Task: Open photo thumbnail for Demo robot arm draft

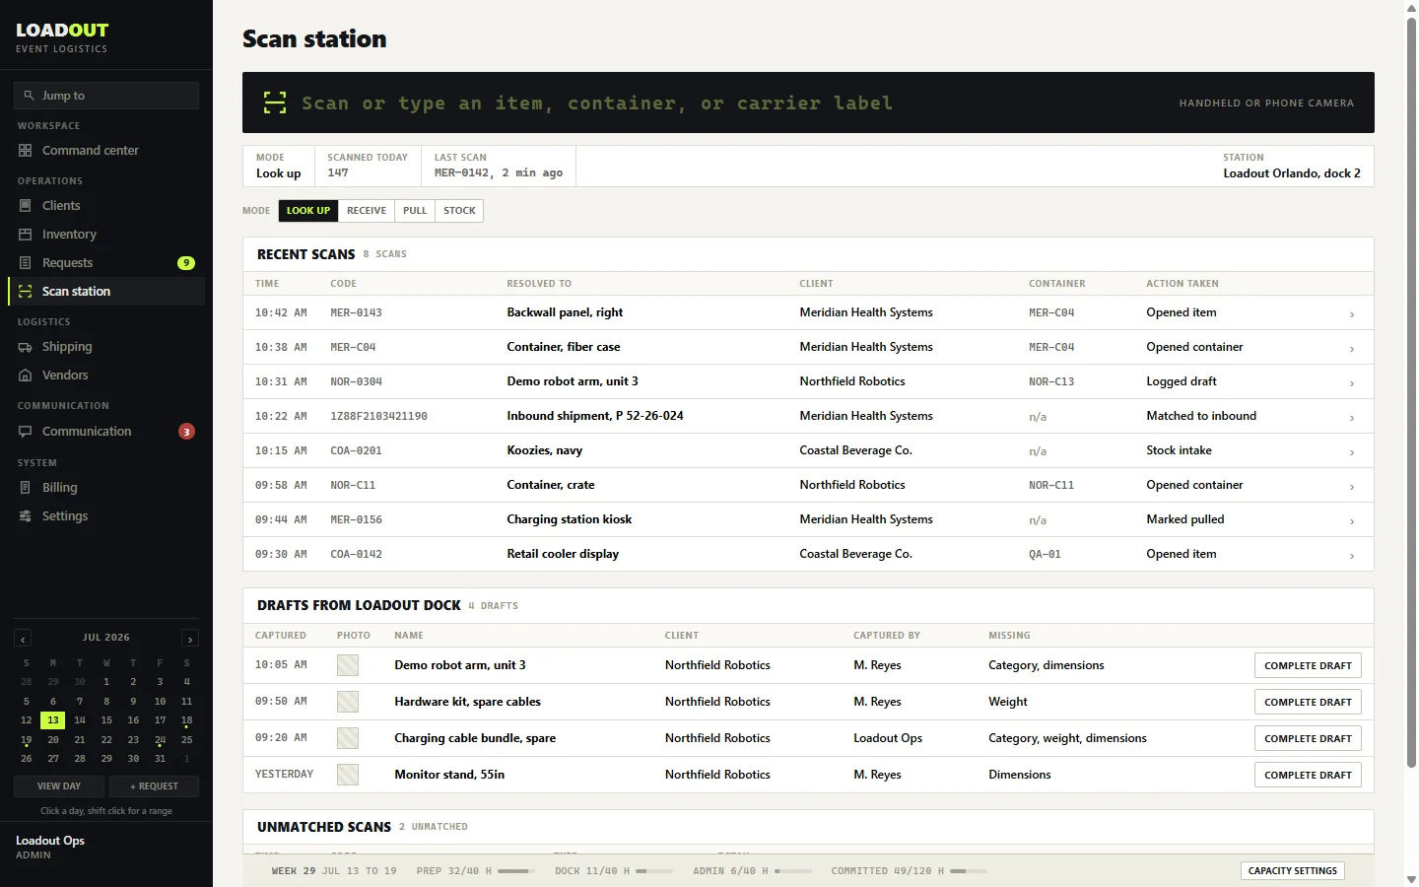Action: coord(348,665)
